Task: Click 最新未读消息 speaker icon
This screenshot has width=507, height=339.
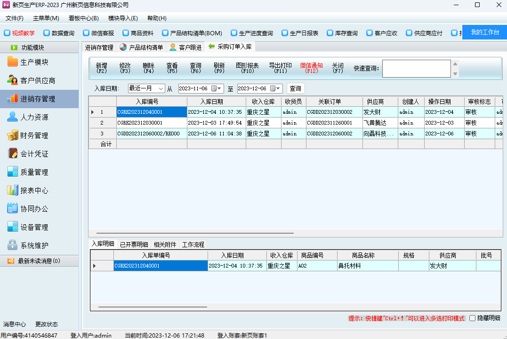Action: tap(11, 261)
